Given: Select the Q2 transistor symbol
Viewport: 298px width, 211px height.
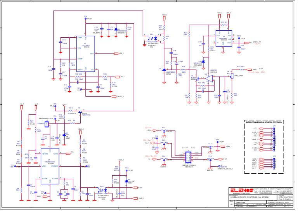Looking at the screenshot, I should click(197, 78).
